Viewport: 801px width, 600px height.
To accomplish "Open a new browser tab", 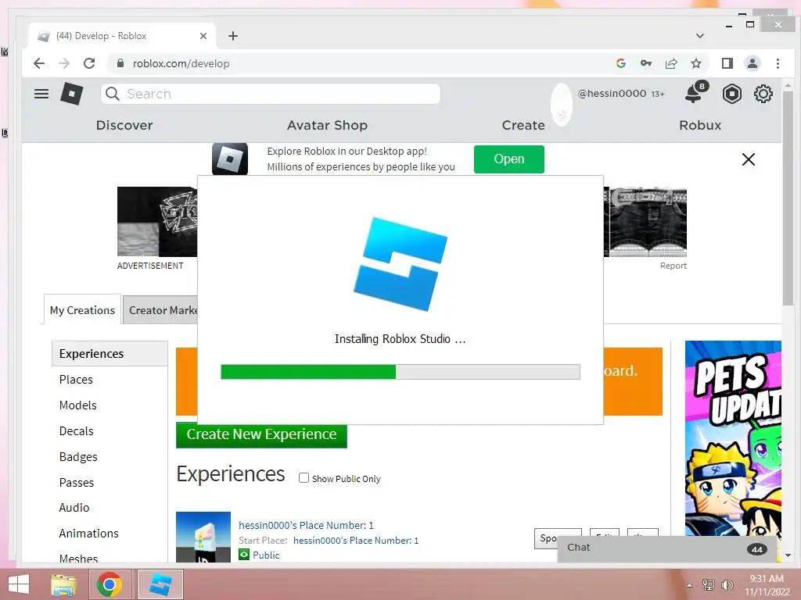I will pyautogui.click(x=233, y=36).
